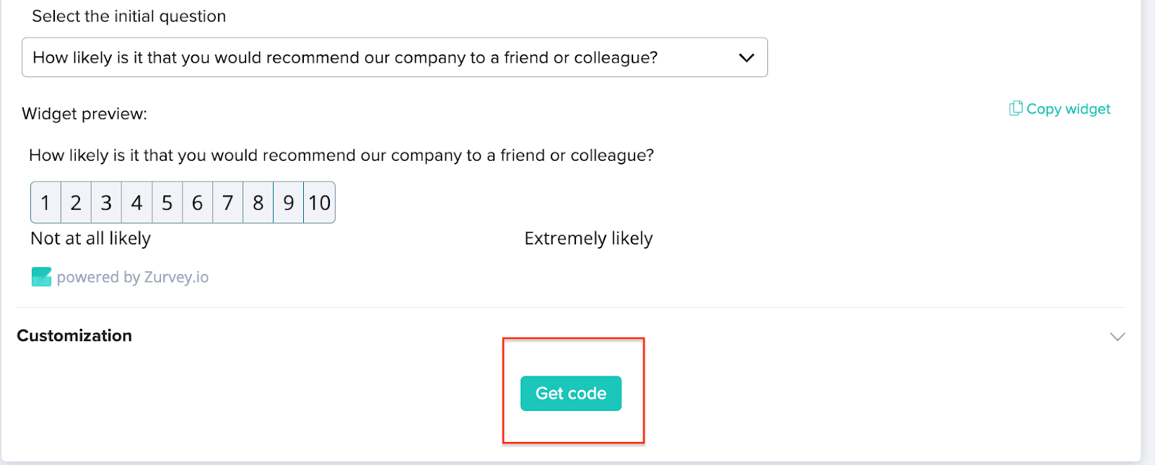Select rating 7 on the NPS scale

click(227, 203)
